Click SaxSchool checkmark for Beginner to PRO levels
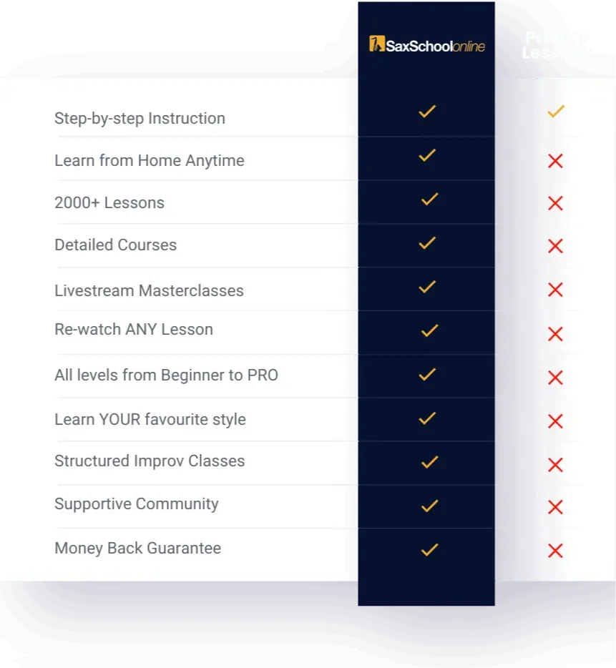616x668 pixels. tap(427, 374)
